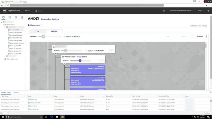Click the vSphere Client vm logo

[x=5, y=11]
